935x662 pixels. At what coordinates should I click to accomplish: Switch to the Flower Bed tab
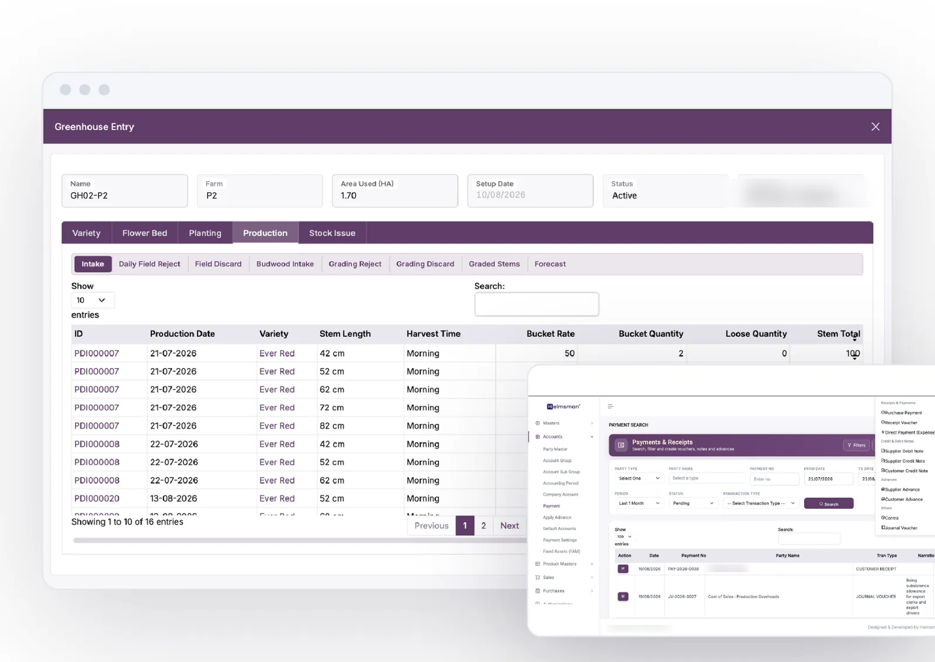[145, 233]
